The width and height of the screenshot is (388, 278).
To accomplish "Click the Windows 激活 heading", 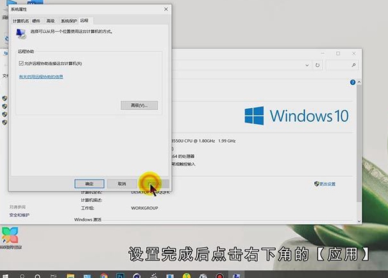I will [x=88, y=220].
